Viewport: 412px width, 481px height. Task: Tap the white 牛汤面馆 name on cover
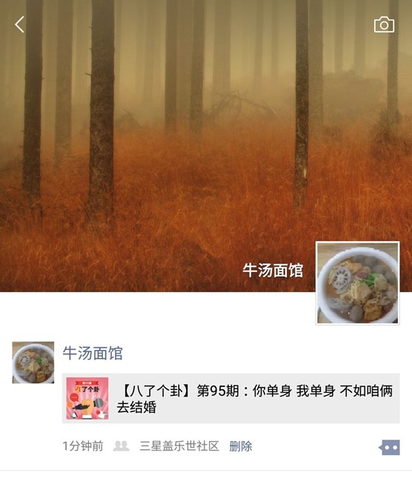[273, 270]
